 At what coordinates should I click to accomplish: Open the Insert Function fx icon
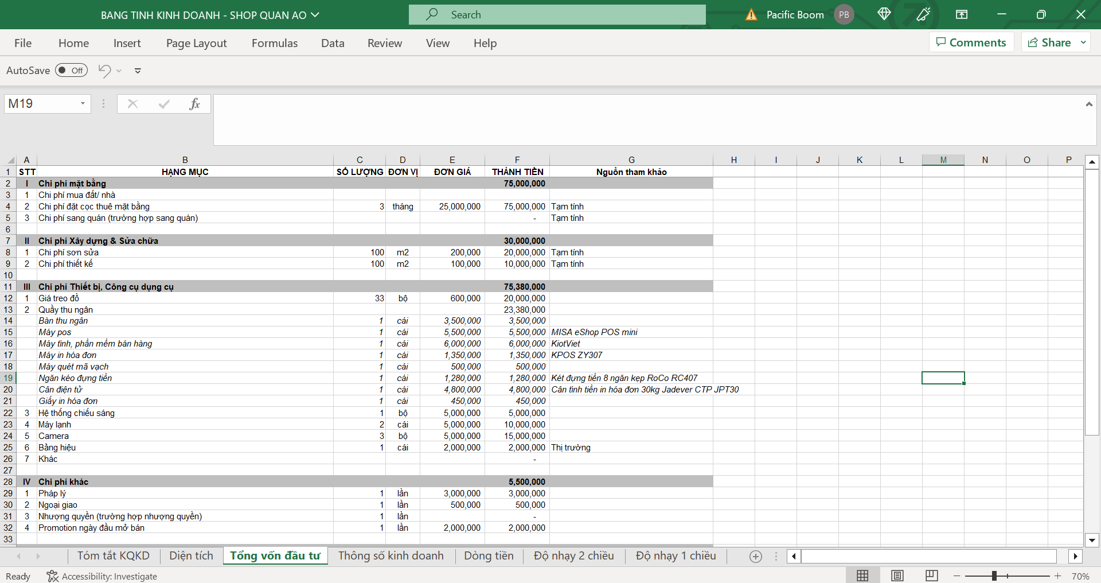click(194, 104)
